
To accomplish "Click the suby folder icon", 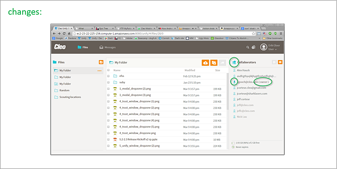I will coord(115,82).
